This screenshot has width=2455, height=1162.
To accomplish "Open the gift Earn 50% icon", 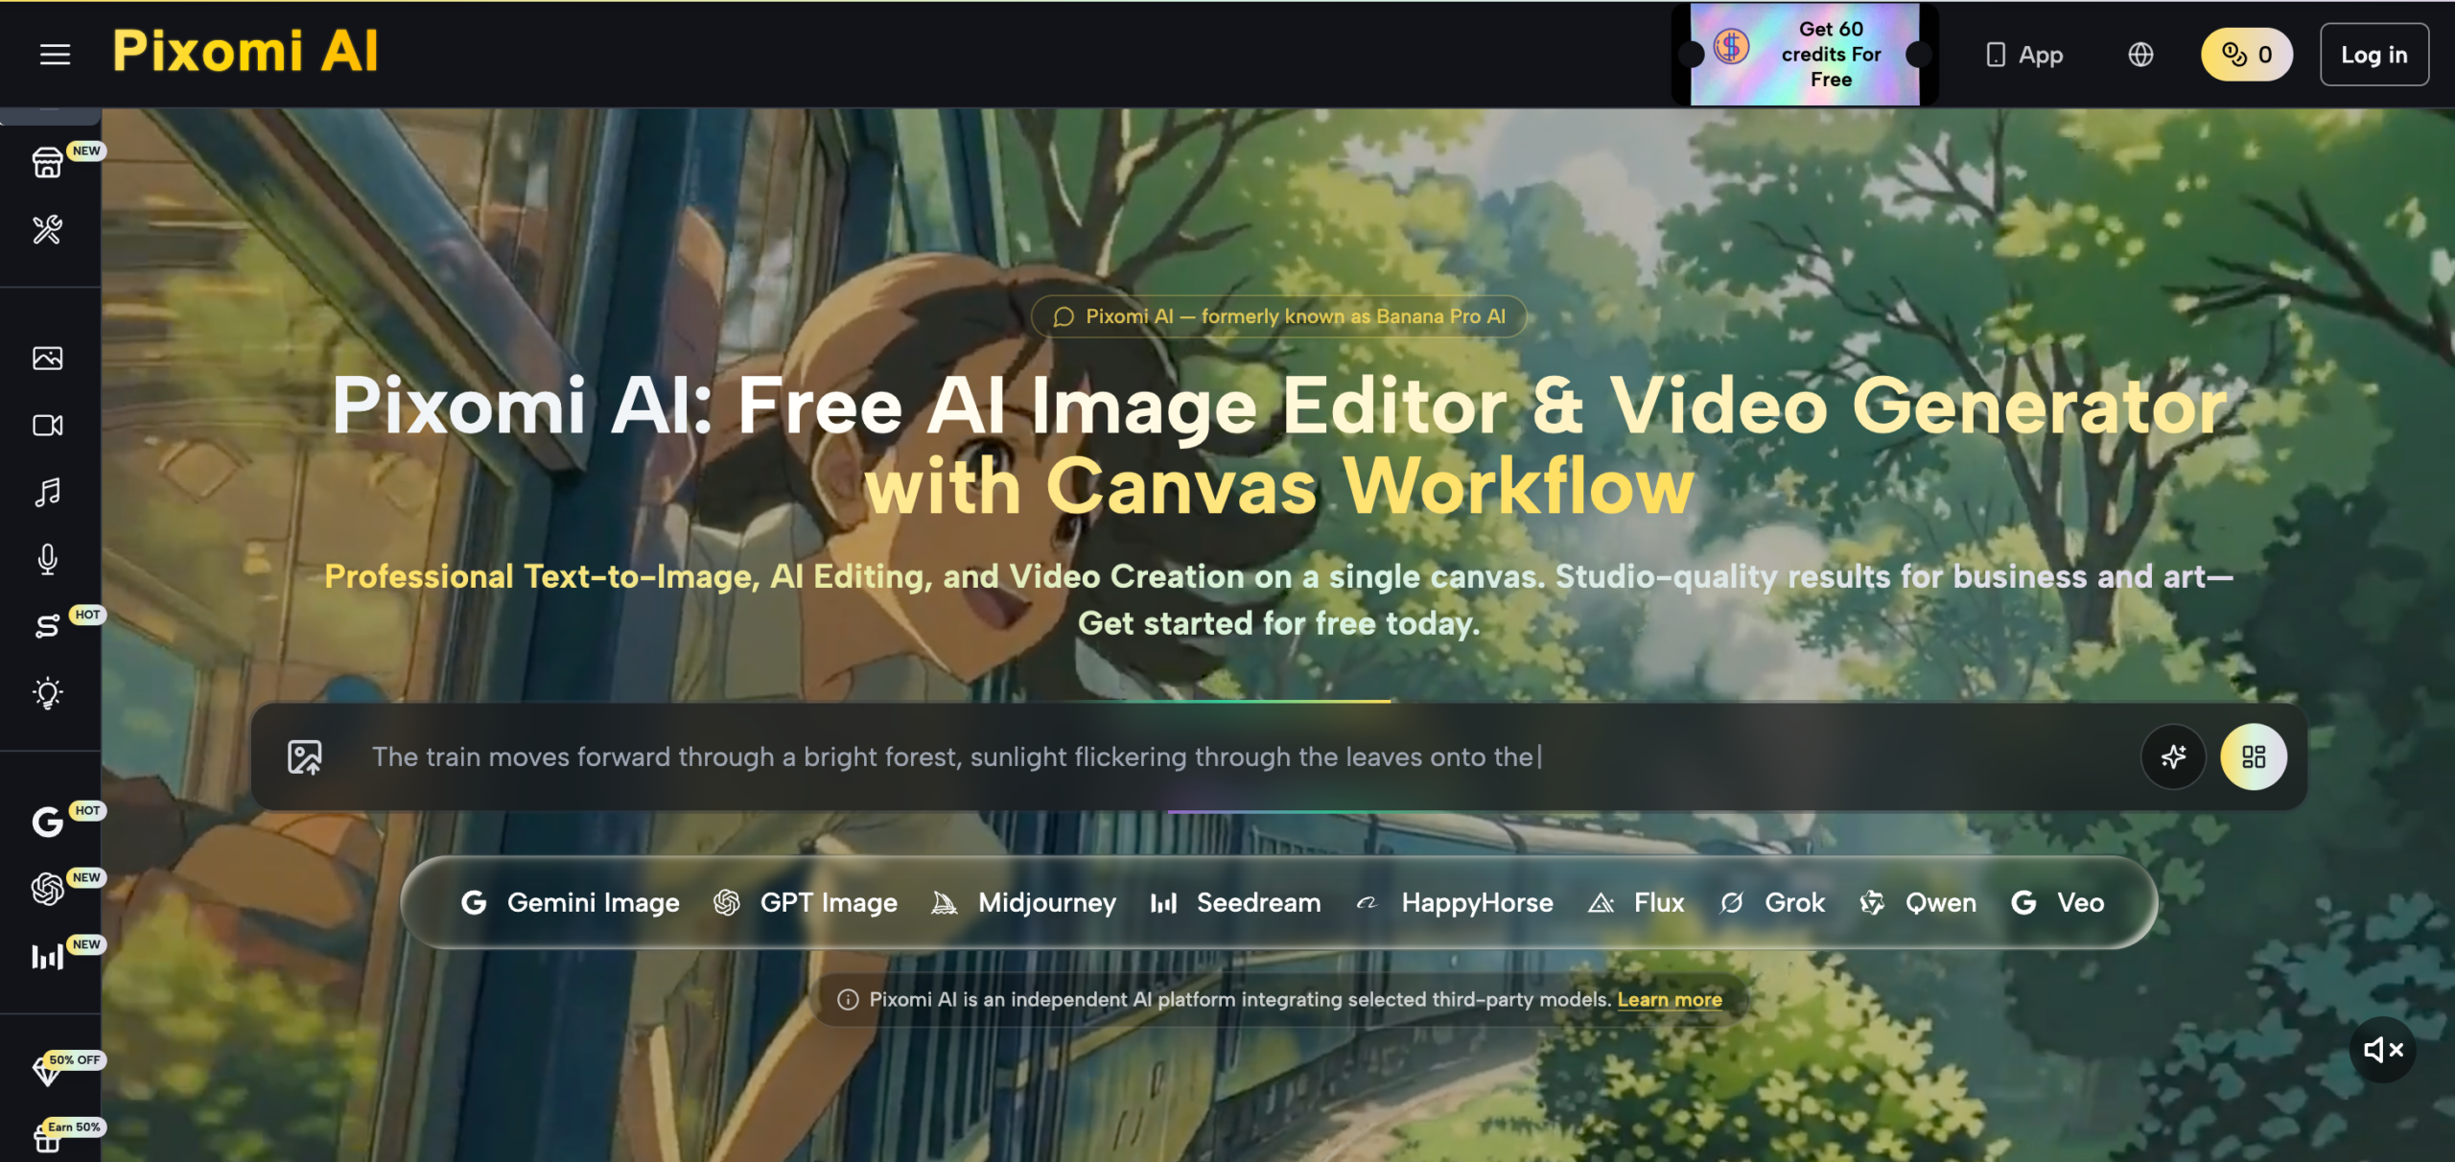I will click(x=48, y=1137).
